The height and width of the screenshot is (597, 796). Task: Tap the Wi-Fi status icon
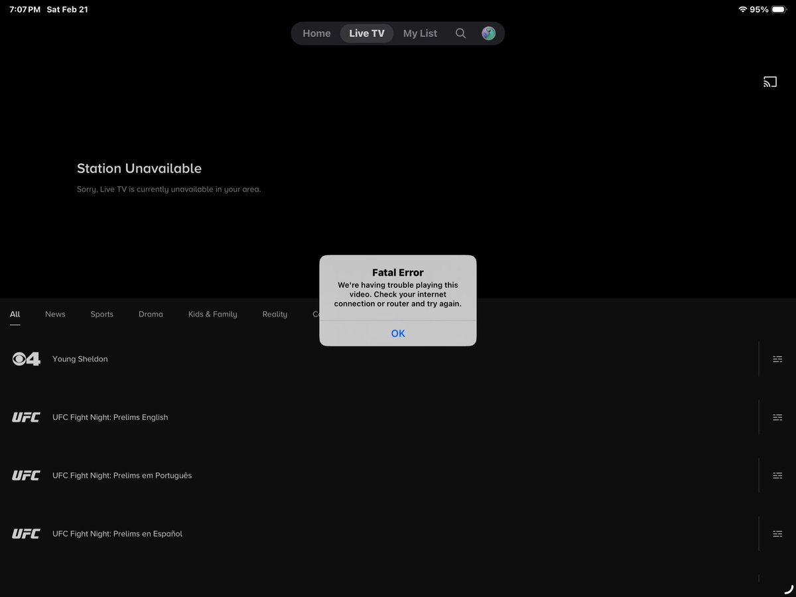tap(742, 9)
